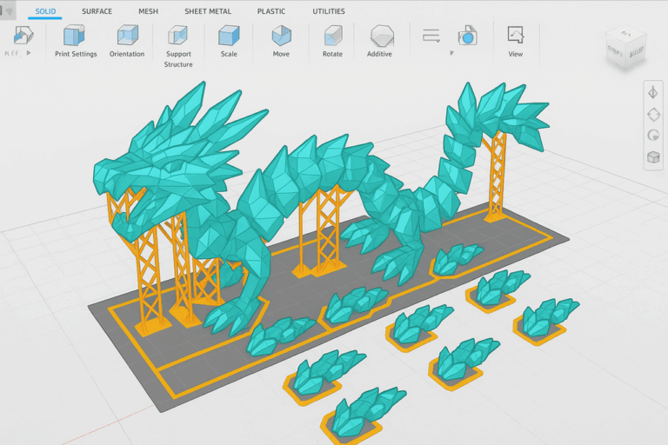Open the dropdown arrow at top-left corner
Viewport: 668px width, 445px height.
9,11
